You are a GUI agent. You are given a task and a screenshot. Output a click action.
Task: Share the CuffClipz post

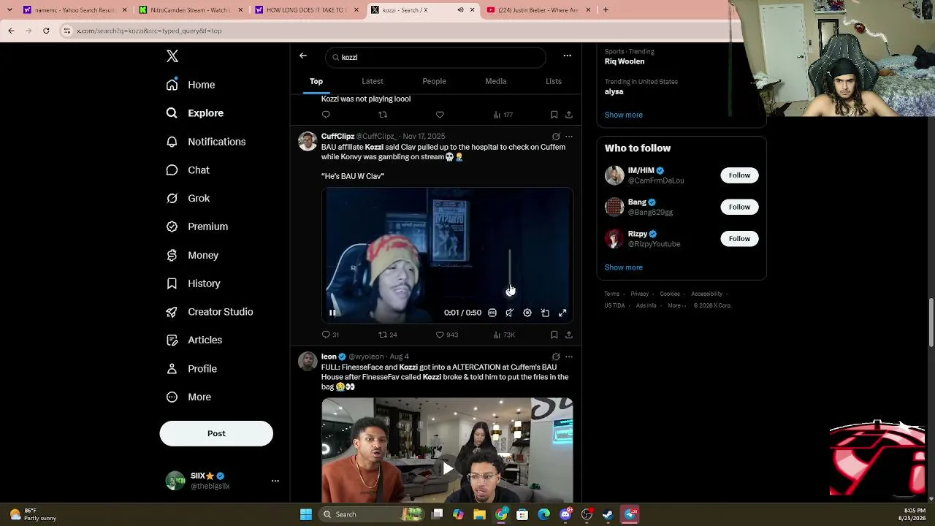click(x=569, y=335)
